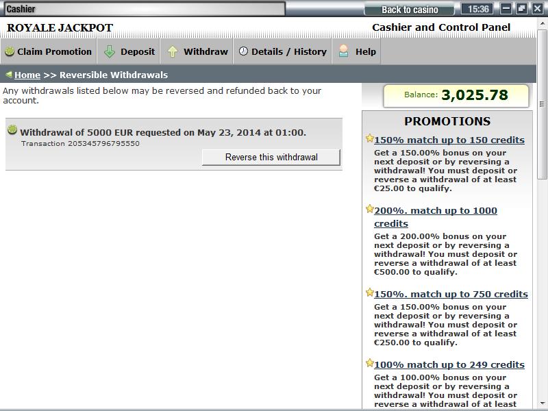
Task: Open the 100% match up to 249 credits promotion
Action: 449,364
